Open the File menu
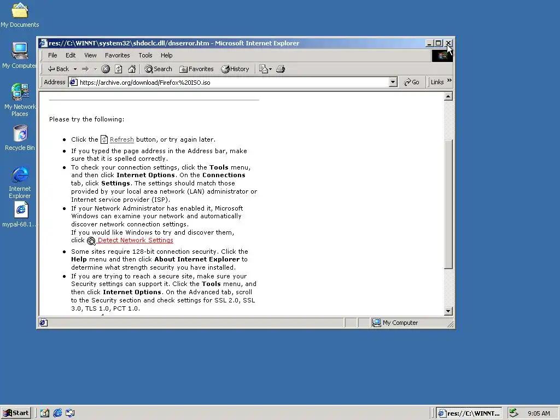Image resolution: width=560 pixels, height=420 pixels. [52, 55]
